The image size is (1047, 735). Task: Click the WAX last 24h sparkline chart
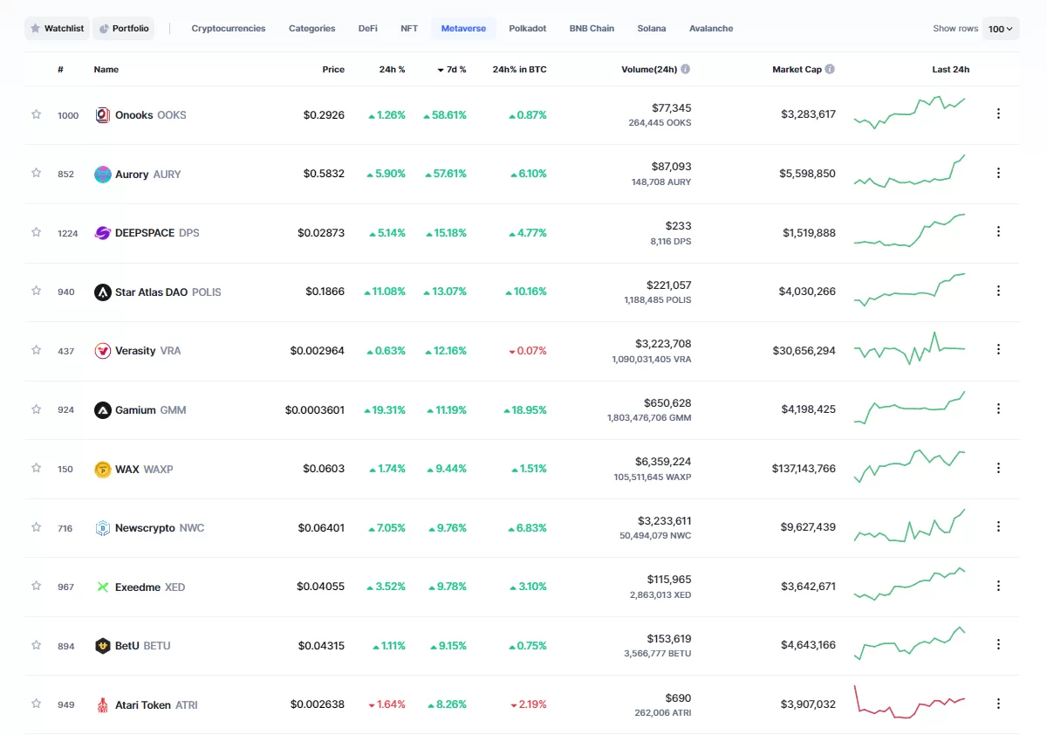(x=909, y=467)
